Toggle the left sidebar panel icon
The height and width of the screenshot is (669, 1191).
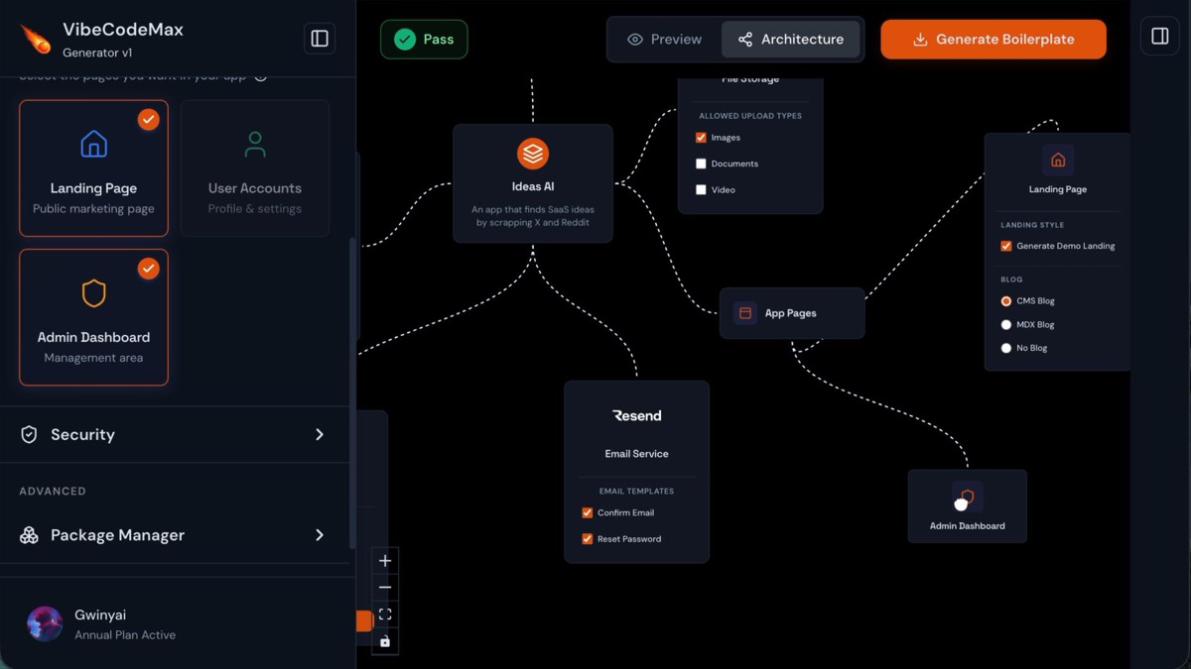pos(320,39)
